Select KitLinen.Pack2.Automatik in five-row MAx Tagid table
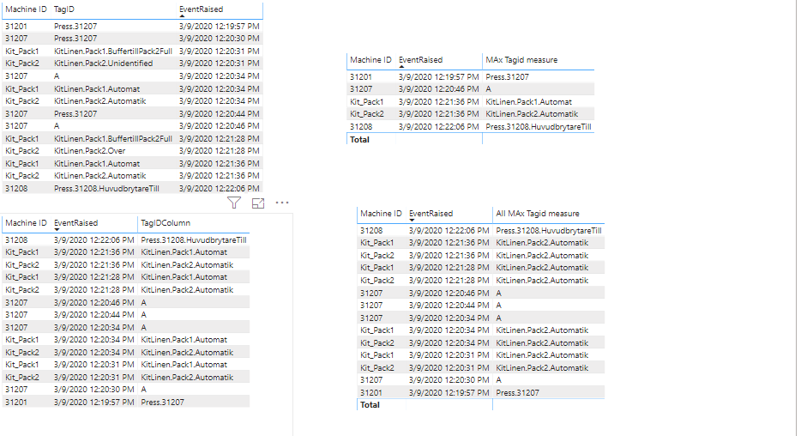This screenshot has height=436, width=801. coord(532,114)
